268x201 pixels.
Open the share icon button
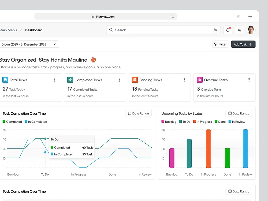point(239,30)
